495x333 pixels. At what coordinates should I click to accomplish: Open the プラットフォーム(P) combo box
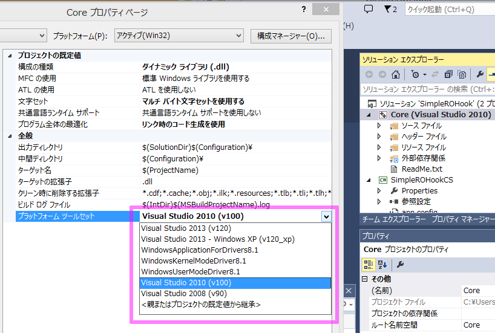[x=179, y=36]
